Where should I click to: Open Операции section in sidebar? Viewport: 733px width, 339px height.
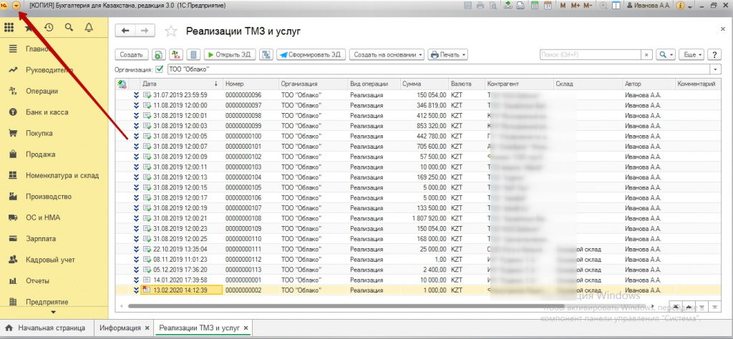click(x=42, y=91)
